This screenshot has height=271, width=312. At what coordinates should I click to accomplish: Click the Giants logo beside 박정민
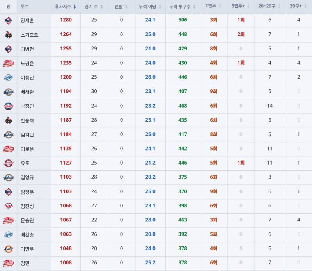(8, 106)
